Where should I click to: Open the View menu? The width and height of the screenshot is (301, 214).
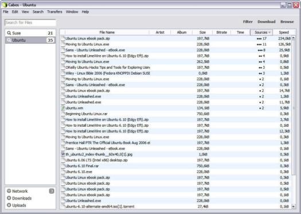click(25, 11)
